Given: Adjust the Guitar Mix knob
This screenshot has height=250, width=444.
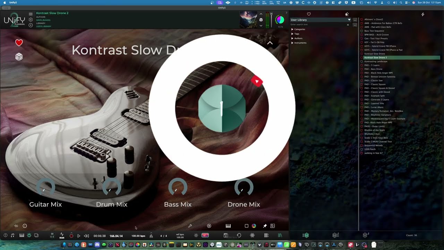Looking at the screenshot, I should click(45, 187).
